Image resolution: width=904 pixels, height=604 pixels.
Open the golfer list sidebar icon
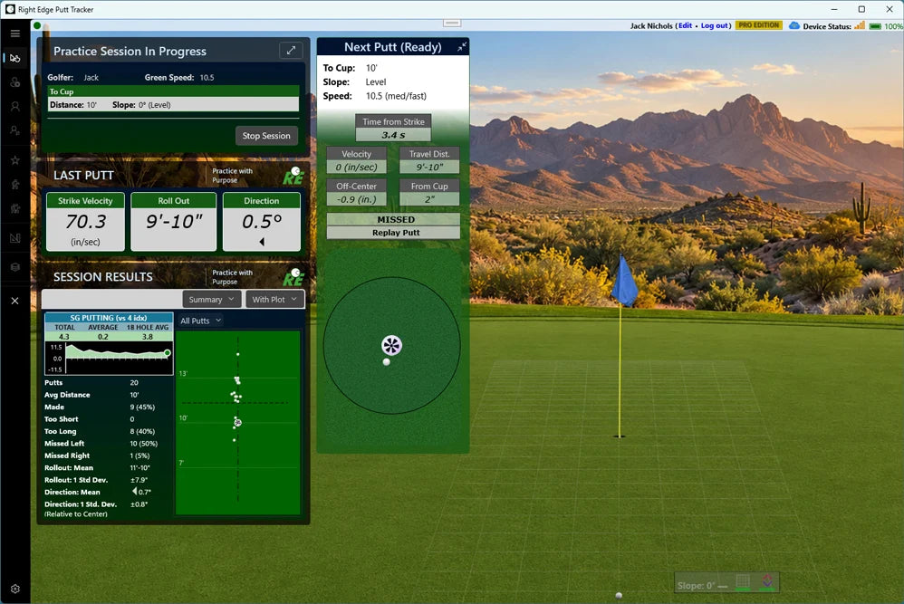pos(15,130)
